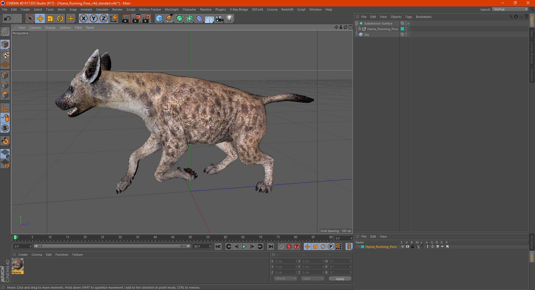Enable Texture mode checker icon

coord(5,55)
